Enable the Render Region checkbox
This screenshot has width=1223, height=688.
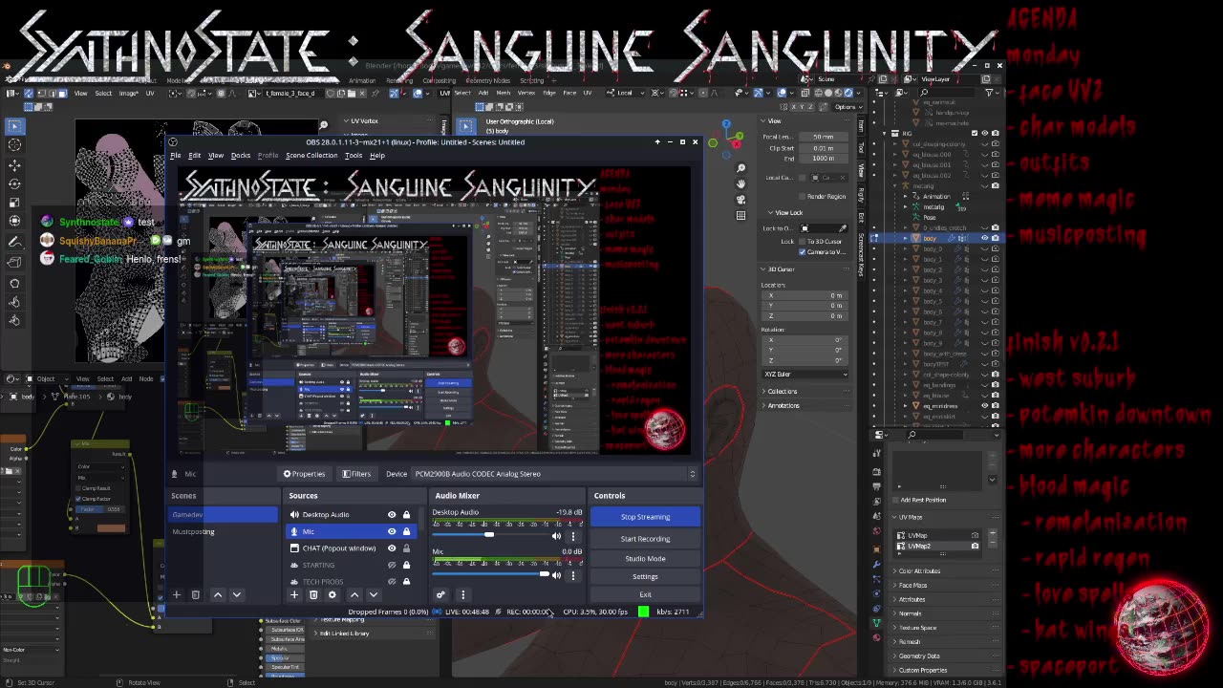(x=801, y=196)
